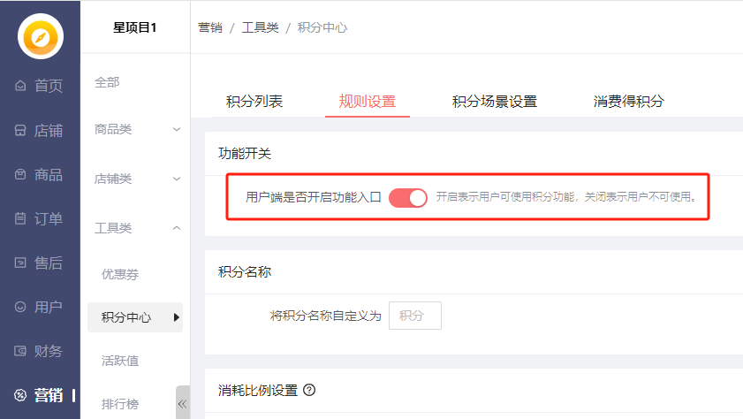The image size is (743, 419).
Task: Click the 积分 custom name input field
Action: click(x=414, y=316)
